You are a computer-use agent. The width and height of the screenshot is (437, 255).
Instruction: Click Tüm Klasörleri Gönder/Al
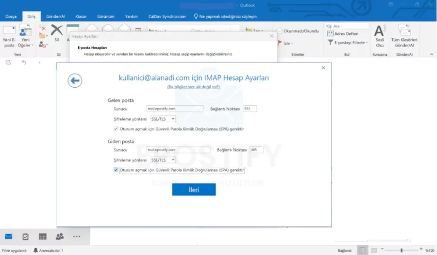(x=404, y=36)
